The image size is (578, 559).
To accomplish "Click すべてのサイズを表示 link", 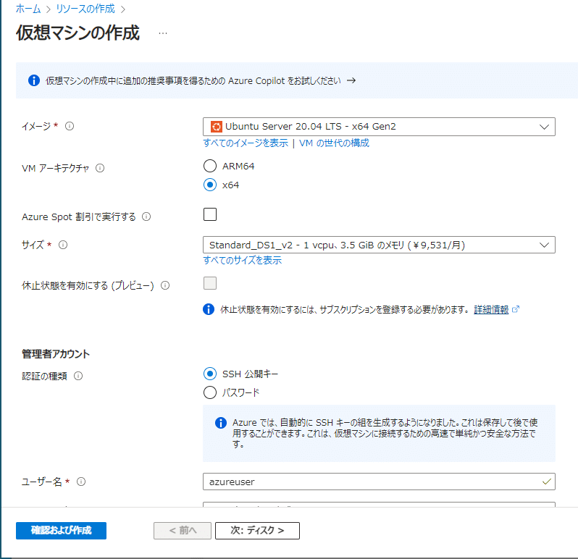I will pos(243,260).
